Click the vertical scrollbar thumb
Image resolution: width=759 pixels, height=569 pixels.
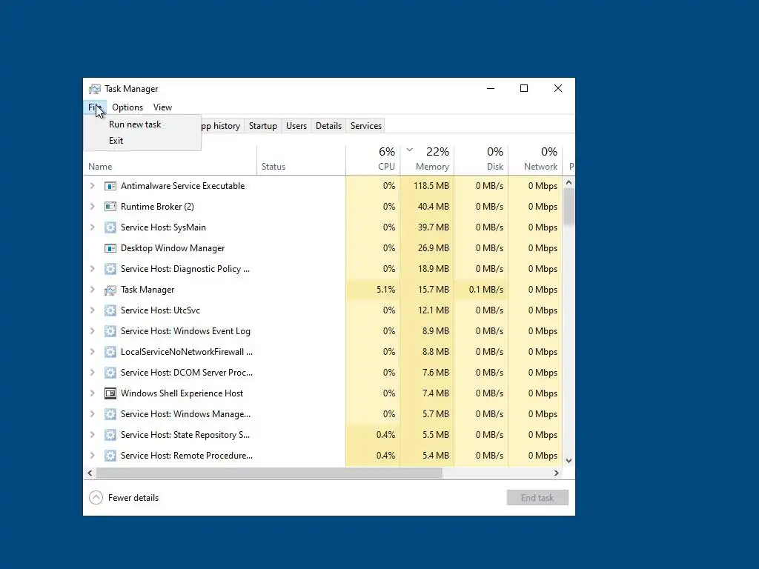point(569,207)
